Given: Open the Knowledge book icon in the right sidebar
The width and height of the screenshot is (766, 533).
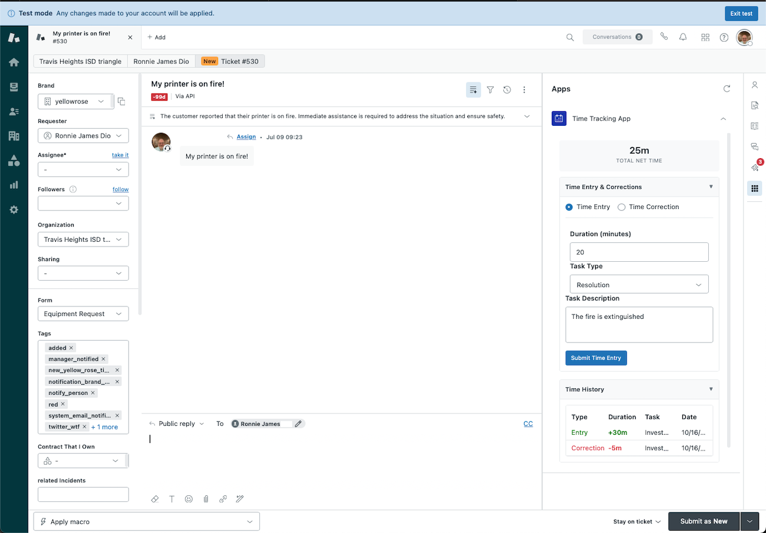Looking at the screenshot, I should coord(755,125).
